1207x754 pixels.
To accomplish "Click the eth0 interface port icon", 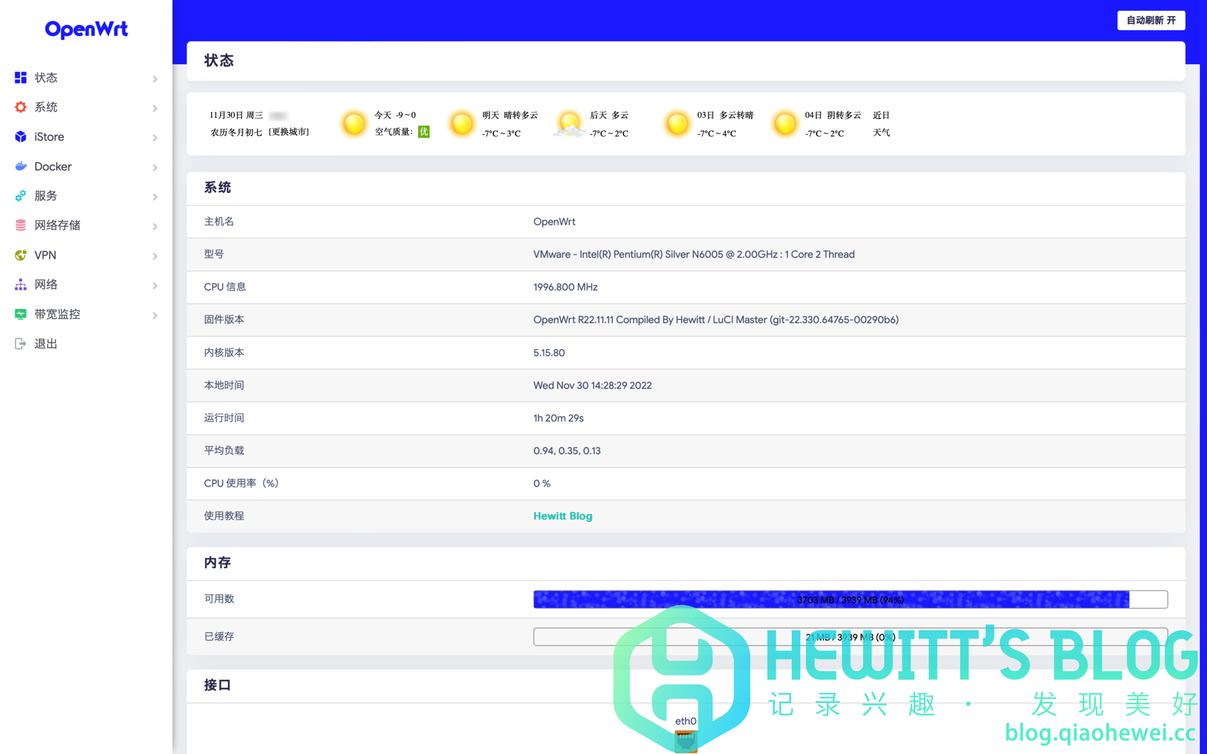I will coord(685,741).
